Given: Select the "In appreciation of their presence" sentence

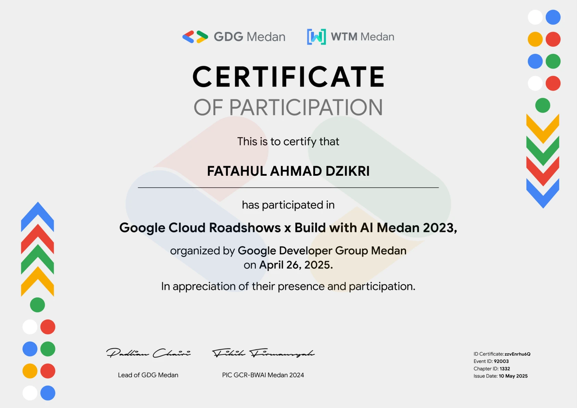Looking at the screenshot, I should (x=288, y=286).
